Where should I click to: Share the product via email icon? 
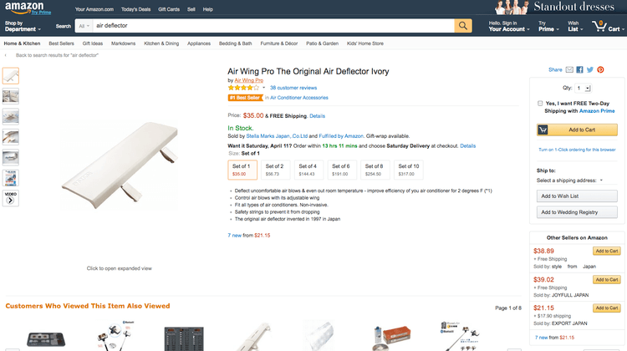(x=569, y=70)
